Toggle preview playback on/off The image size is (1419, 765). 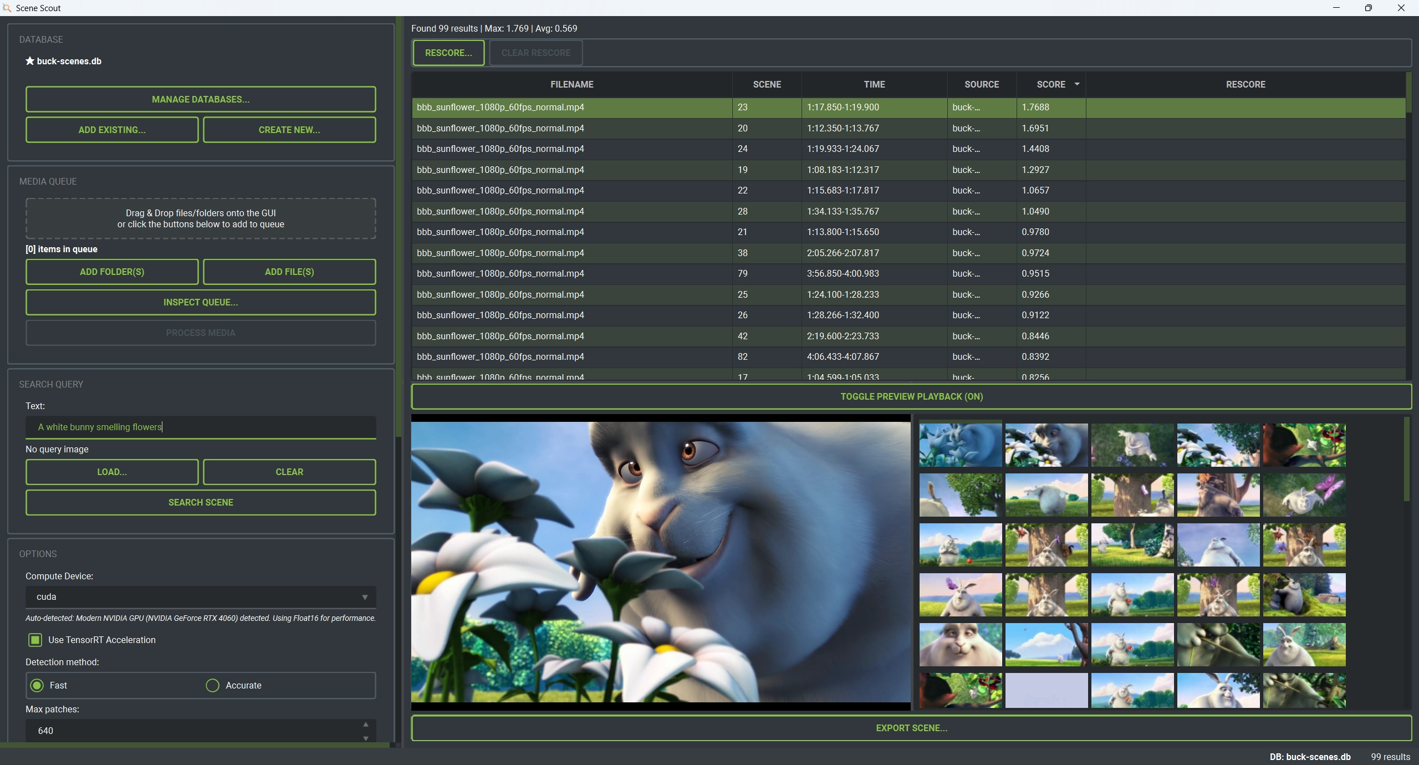click(911, 396)
